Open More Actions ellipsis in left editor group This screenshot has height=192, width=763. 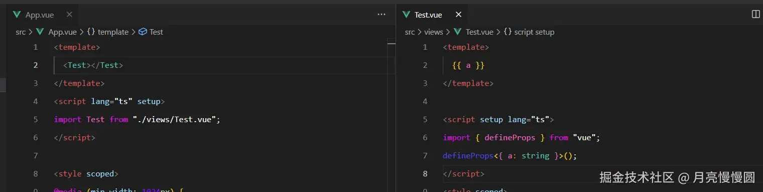click(381, 15)
